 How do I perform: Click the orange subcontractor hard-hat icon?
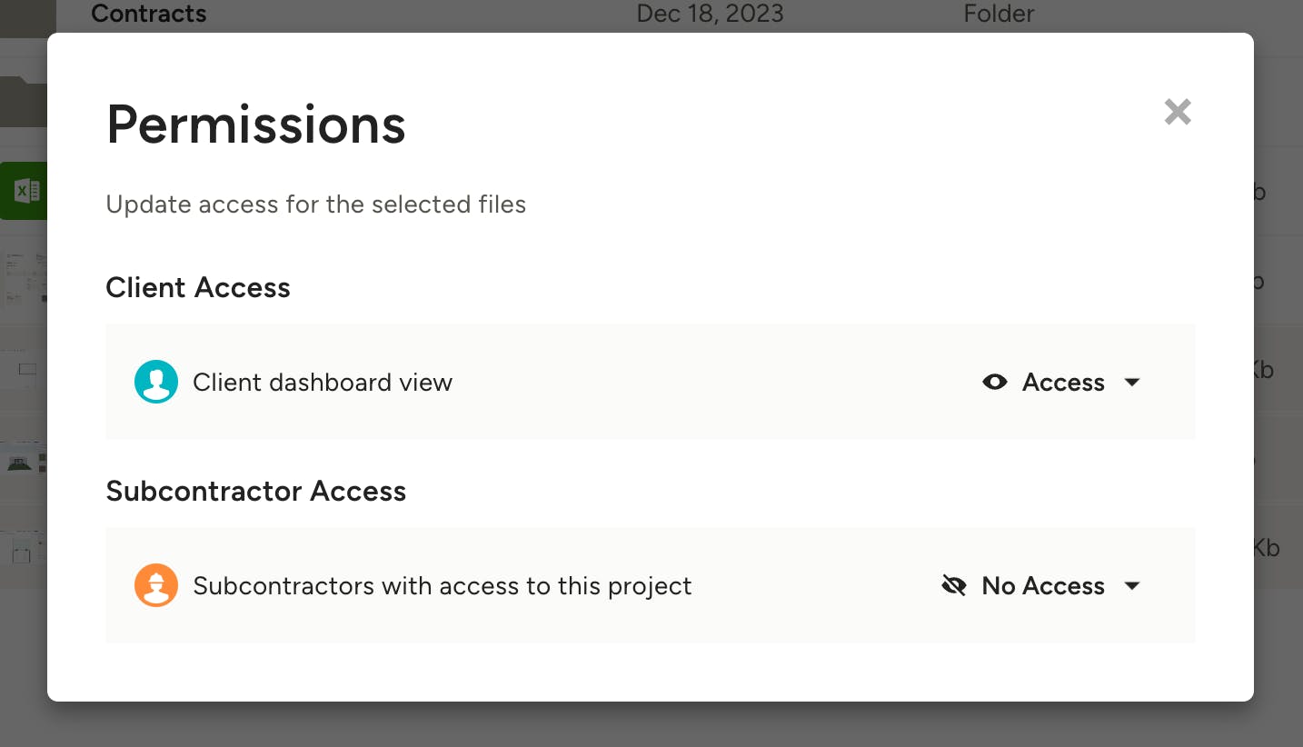click(x=156, y=585)
